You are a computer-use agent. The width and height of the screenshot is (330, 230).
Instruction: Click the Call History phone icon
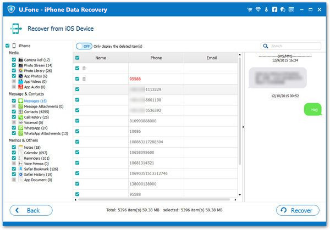(x=21, y=117)
